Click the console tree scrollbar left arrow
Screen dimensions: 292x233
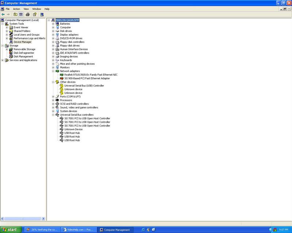pos(2,219)
